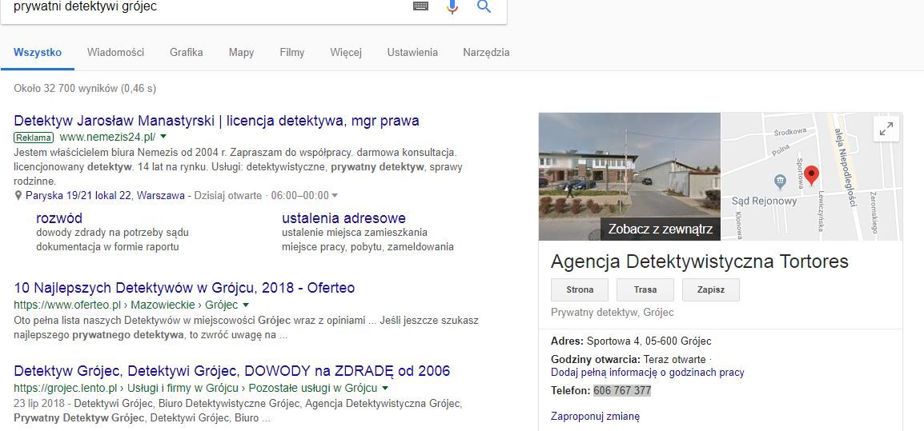Select the Wszystko tab
Viewport: 924px width, 431px height.
tap(38, 53)
